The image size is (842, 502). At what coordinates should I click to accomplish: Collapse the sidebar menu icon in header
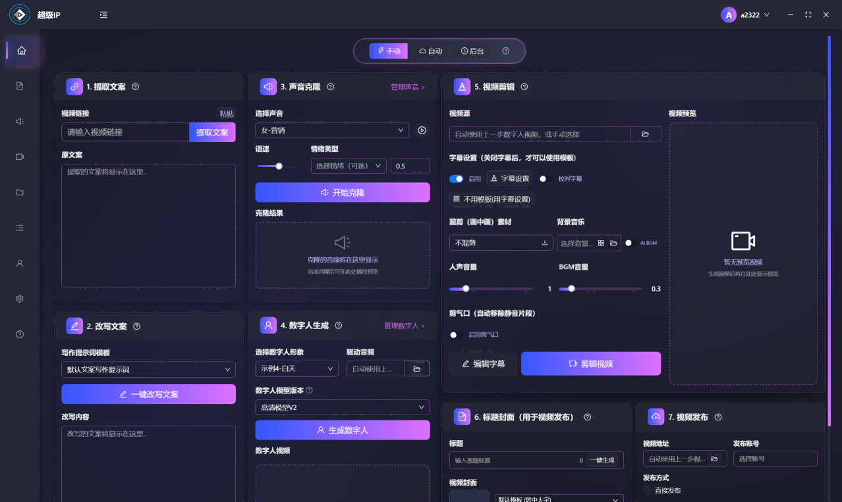click(x=103, y=14)
